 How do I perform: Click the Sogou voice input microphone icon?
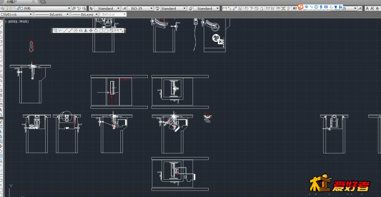pos(321,7)
